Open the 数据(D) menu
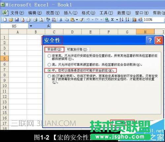165x142 pixels. [124, 13]
